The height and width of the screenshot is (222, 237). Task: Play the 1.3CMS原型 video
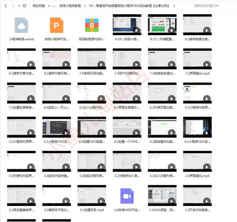pos(172,201)
